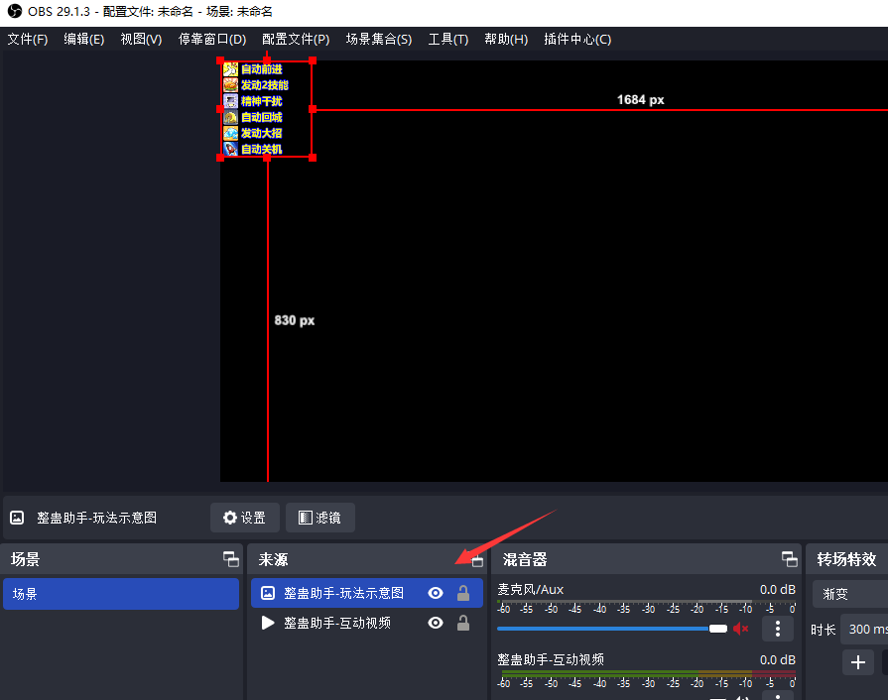Click the 设置 button for the selected source
Viewport: 888px width, 700px height.
tap(245, 518)
